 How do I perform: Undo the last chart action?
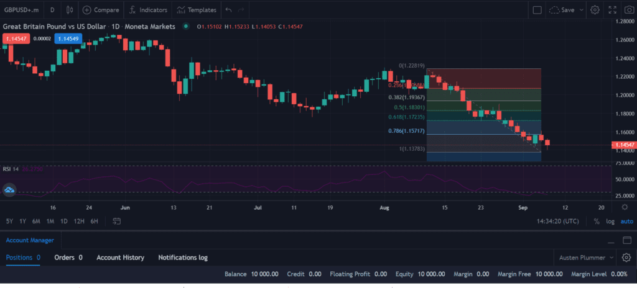click(229, 10)
